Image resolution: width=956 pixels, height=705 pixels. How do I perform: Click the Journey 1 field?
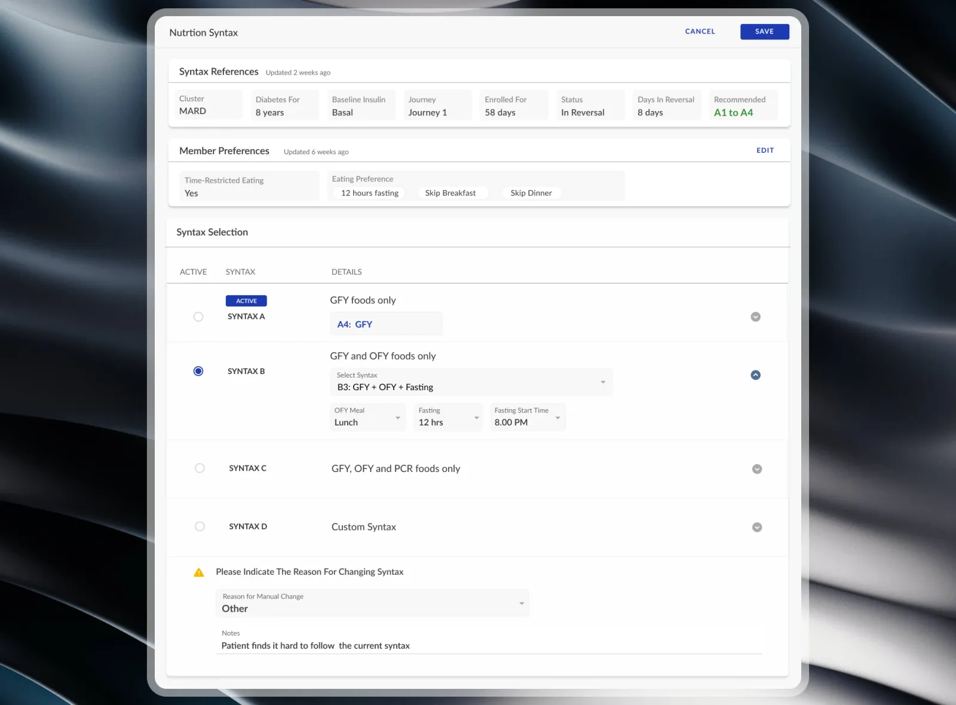tap(437, 105)
